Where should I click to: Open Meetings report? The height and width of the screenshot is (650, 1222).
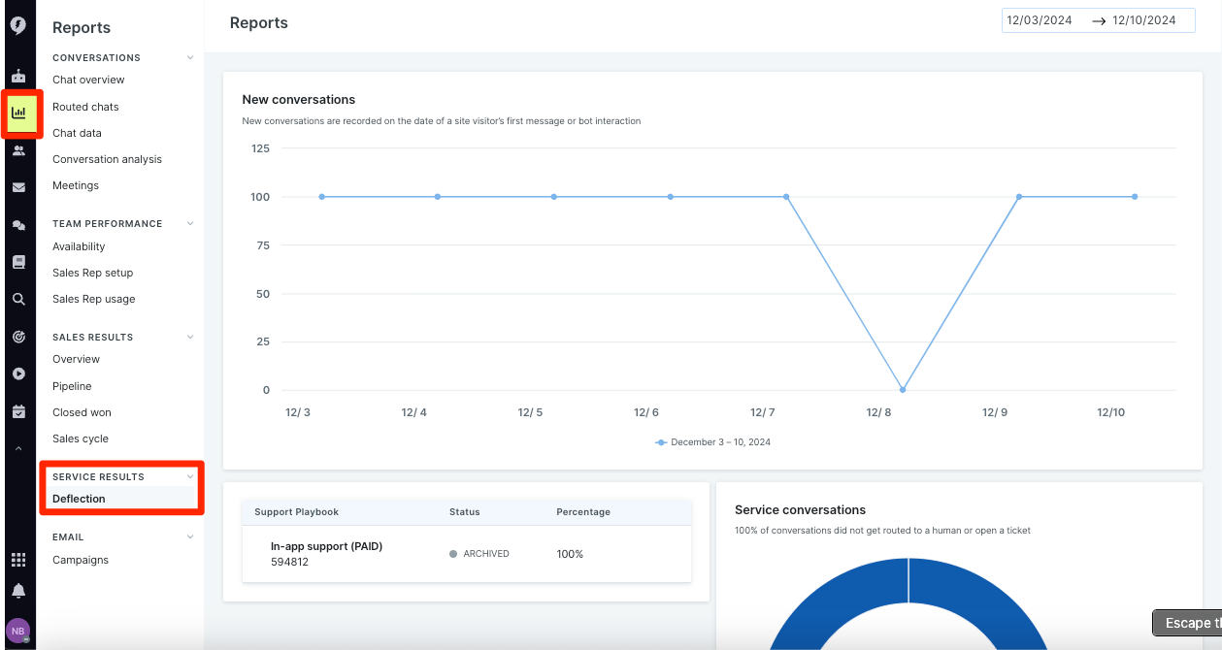(x=76, y=185)
